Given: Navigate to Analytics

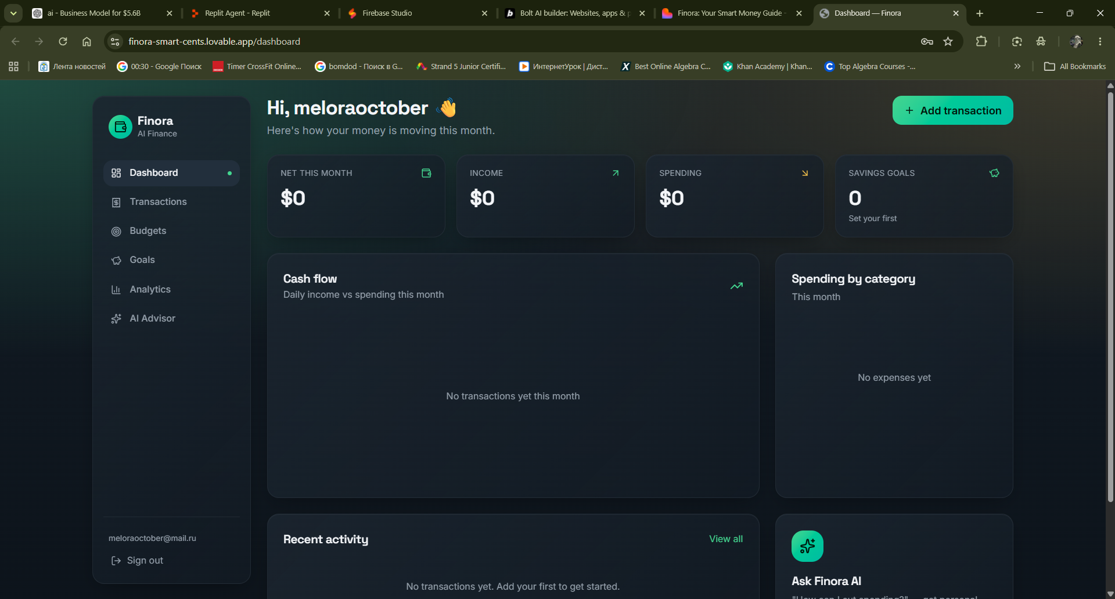Looking at the screenshot, I should tap(171, 289).
